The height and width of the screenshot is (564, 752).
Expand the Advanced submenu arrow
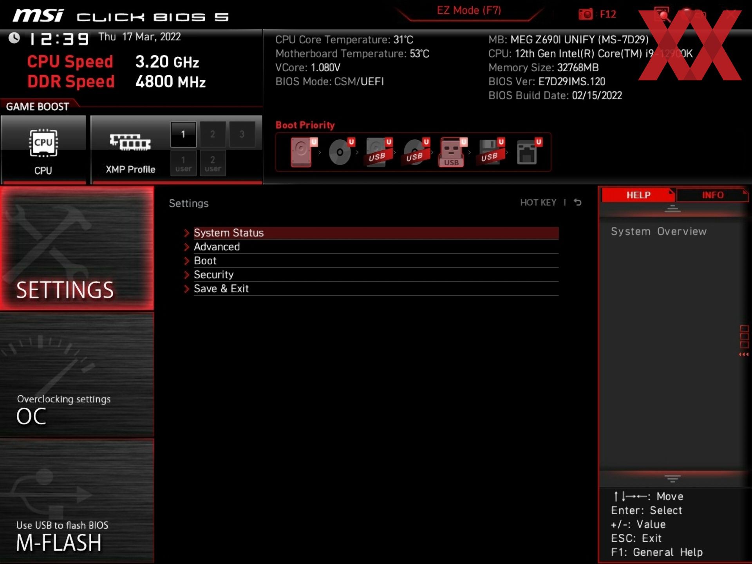[x=187, y=247]
